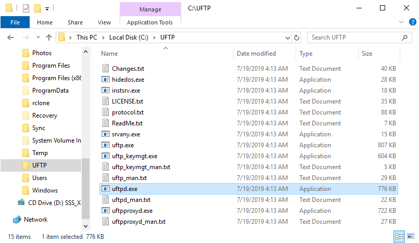Open the File menu
Viewport: 419px width, 243px height.
[15, 22]
